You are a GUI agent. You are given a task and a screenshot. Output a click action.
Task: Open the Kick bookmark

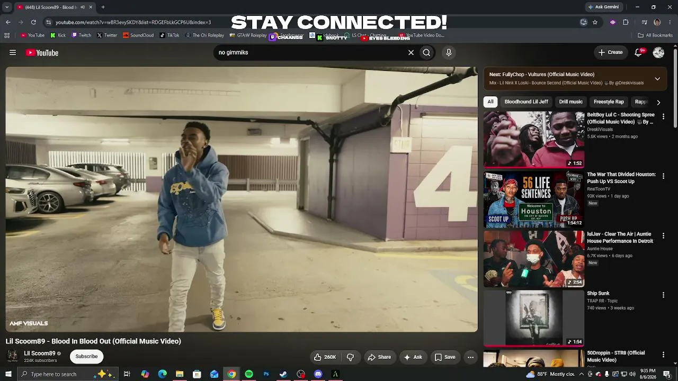click(x=58, y=35)
